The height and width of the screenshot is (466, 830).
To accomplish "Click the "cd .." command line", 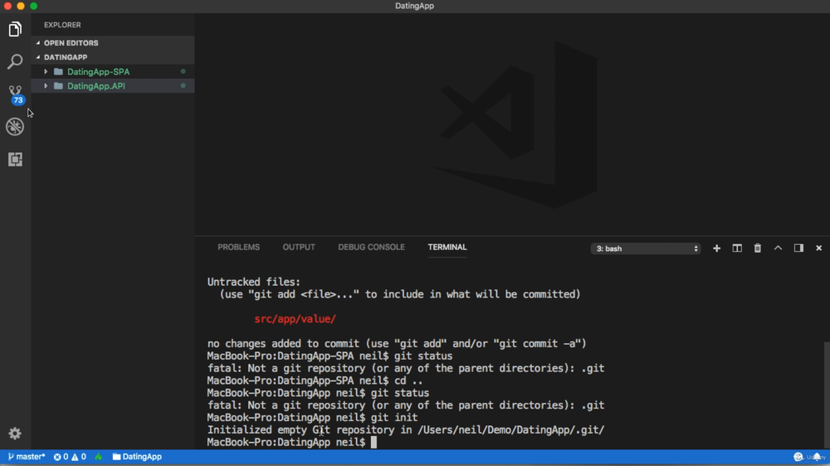I will (x=315, y=380).
